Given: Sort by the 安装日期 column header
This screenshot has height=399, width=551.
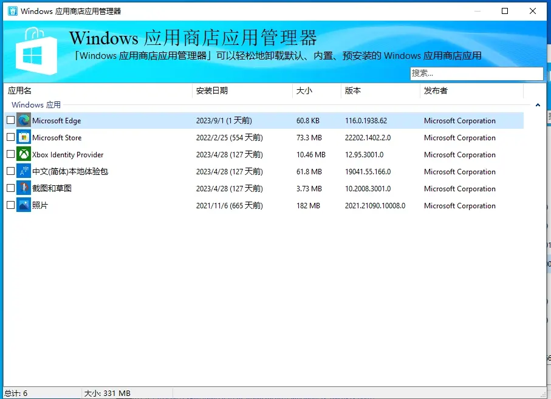Looking at the screenshot, I should pos(242,90).
